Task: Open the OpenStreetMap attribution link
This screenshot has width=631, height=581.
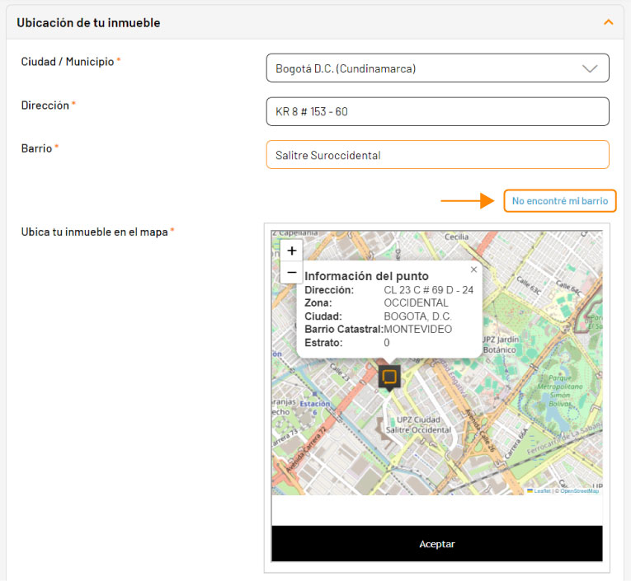Action: tap(580, 490)
